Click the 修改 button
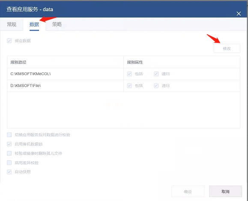Viewport: 248px width, 201px height. [x=227, y=48]
